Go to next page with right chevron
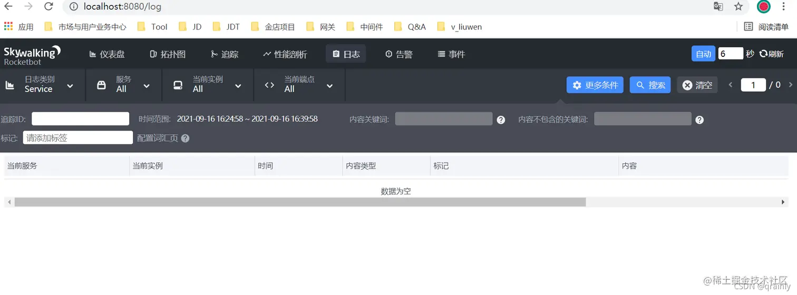797x295 pixels. (790, 85)
